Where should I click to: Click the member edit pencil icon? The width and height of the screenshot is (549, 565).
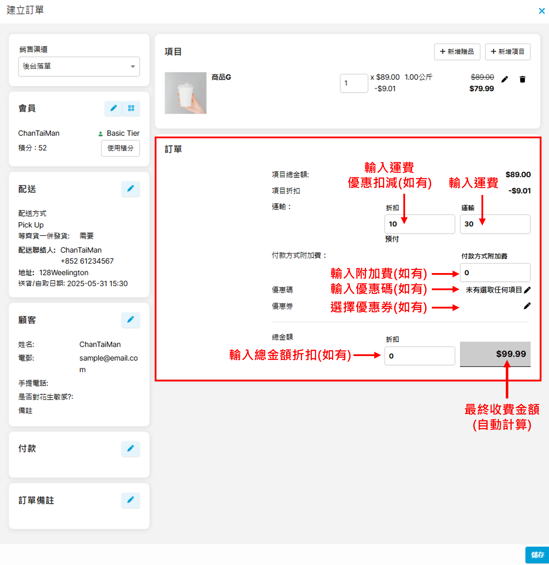point(114,109)
